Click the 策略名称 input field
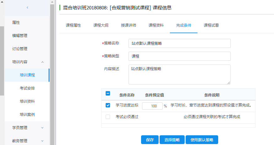The width and height of the screenshot is (274, 145). tap(179, 43)
